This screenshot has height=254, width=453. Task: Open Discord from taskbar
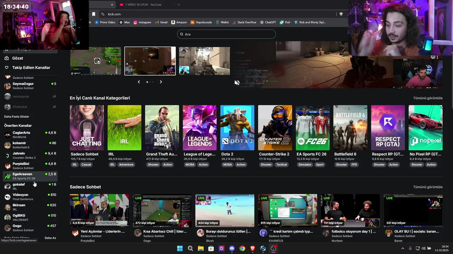232,248
